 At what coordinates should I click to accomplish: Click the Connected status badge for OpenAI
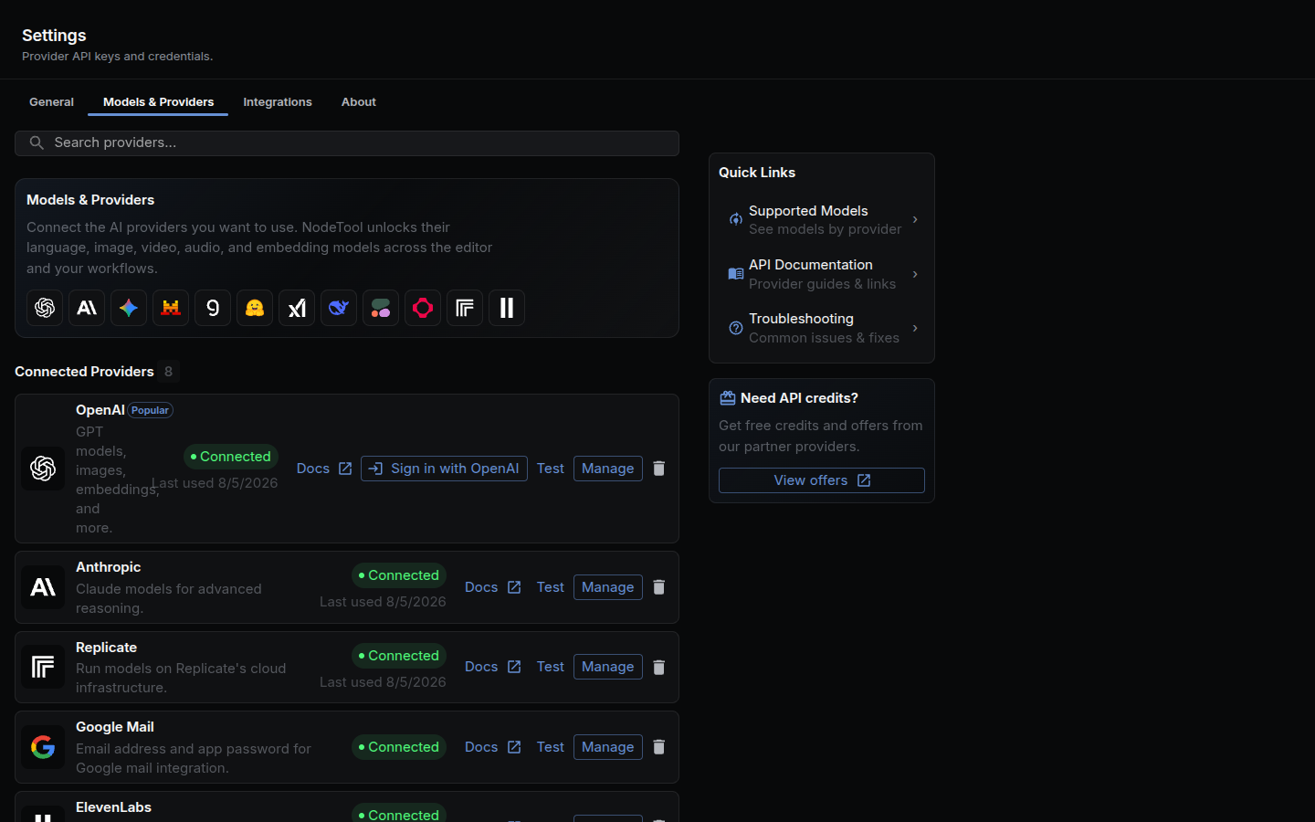click(231, 457)
